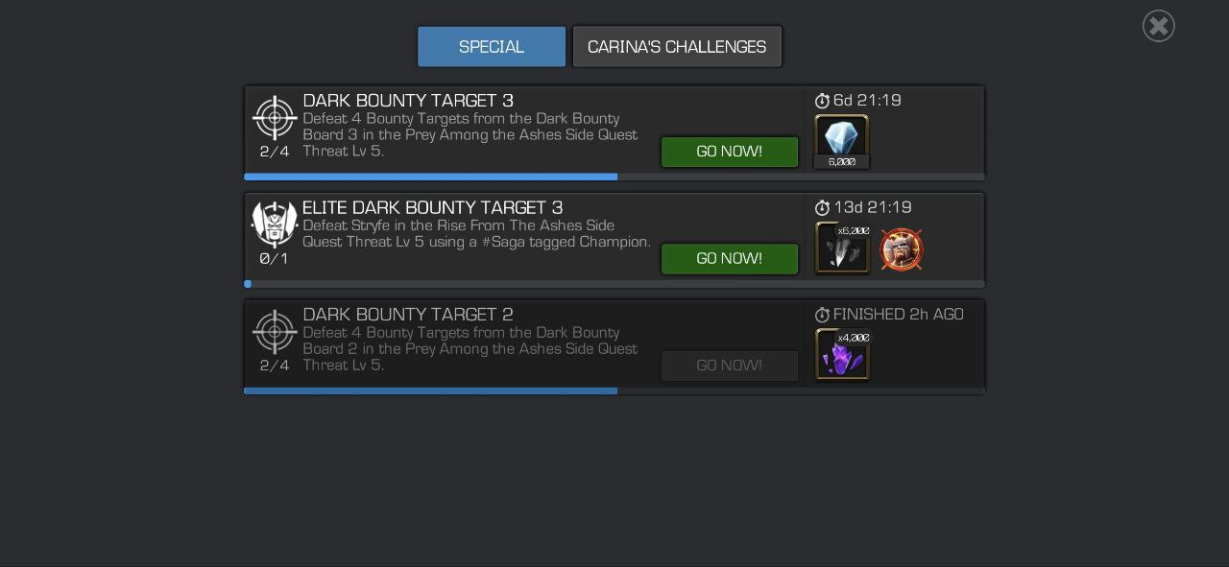
Task: Click the Elite Dark Bounty Target 3 description
Action: [477, 234]
